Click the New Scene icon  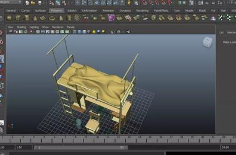click(x=27, y=3)
